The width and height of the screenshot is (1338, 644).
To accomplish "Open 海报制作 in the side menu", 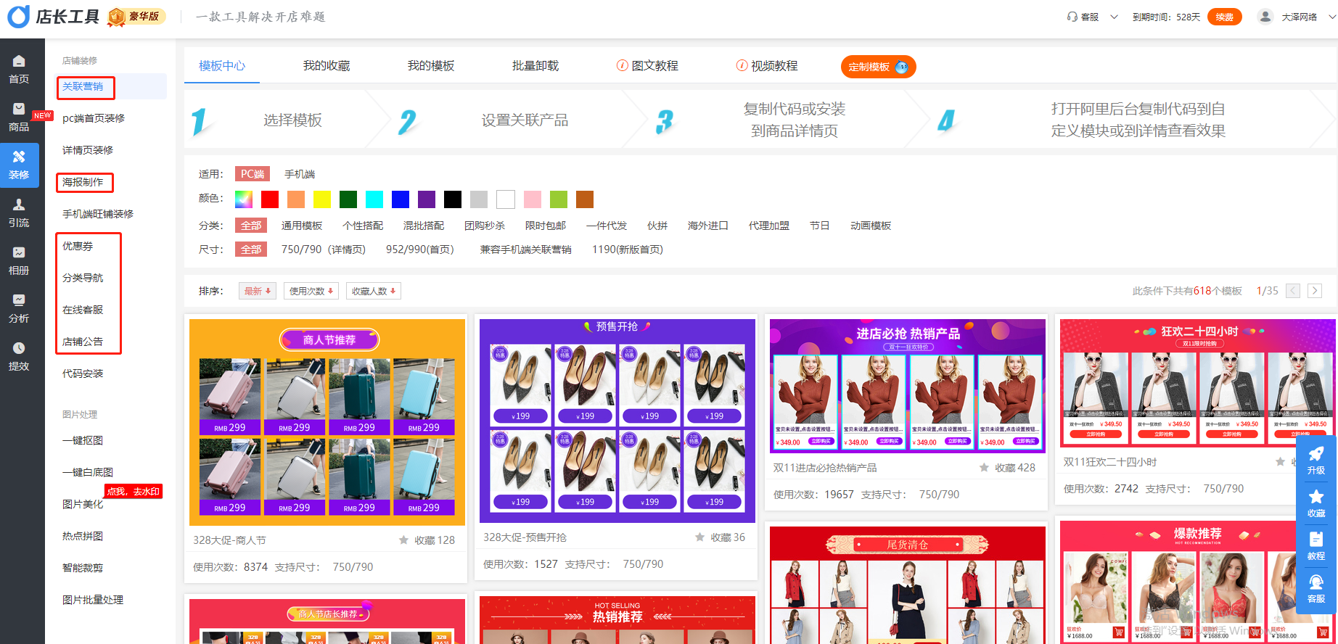I will (83, 182).
